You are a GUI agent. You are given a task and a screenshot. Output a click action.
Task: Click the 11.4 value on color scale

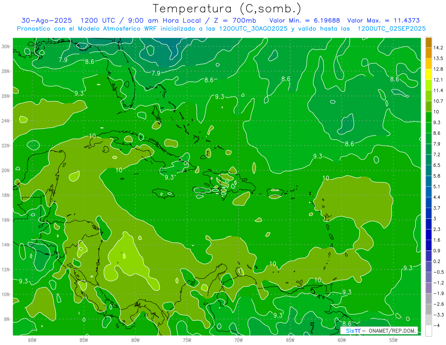438,90
